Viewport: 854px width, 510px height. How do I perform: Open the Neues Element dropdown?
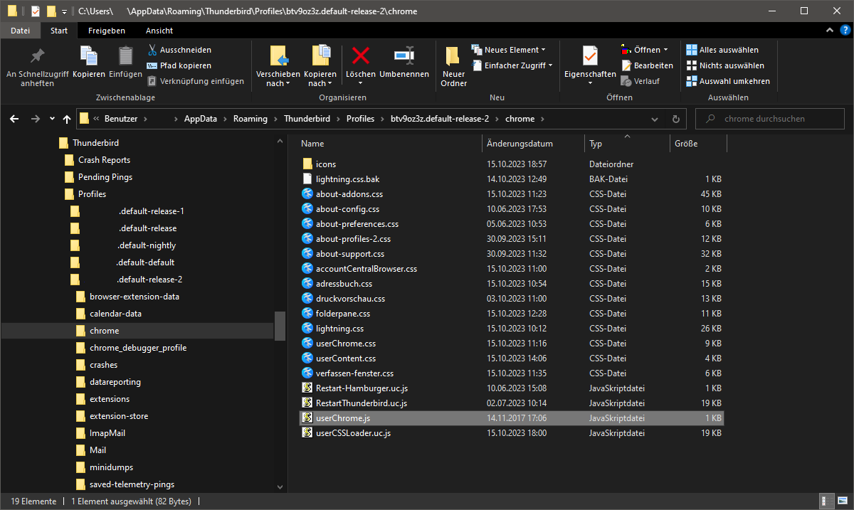[509, 50]
